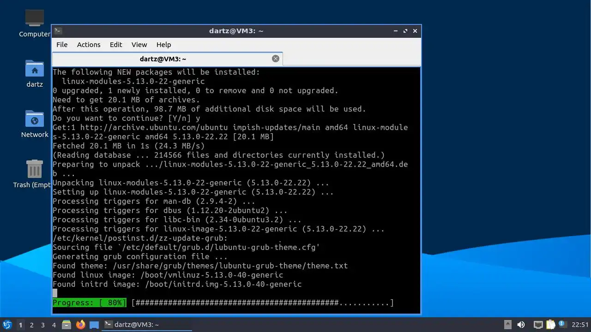The width and height of the screenshot is (591, 332).
Task: Open the volume control tray icon
Action: click(x=521, y=325)
